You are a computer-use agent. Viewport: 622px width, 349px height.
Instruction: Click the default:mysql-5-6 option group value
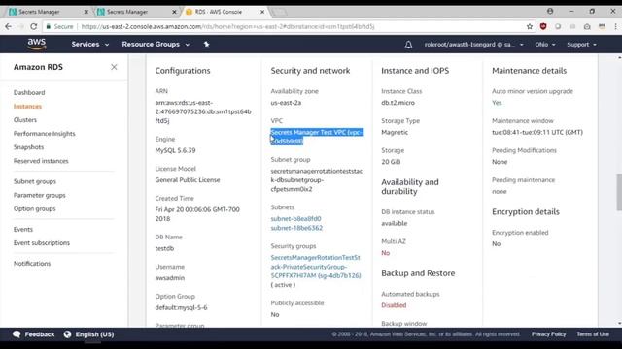[181, 307]
